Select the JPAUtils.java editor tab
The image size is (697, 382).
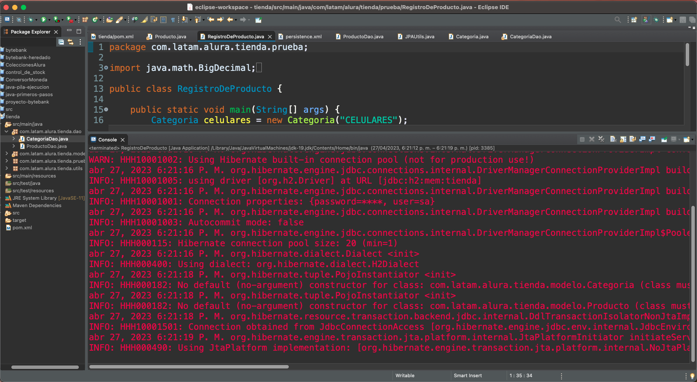(x=416, y=37)
